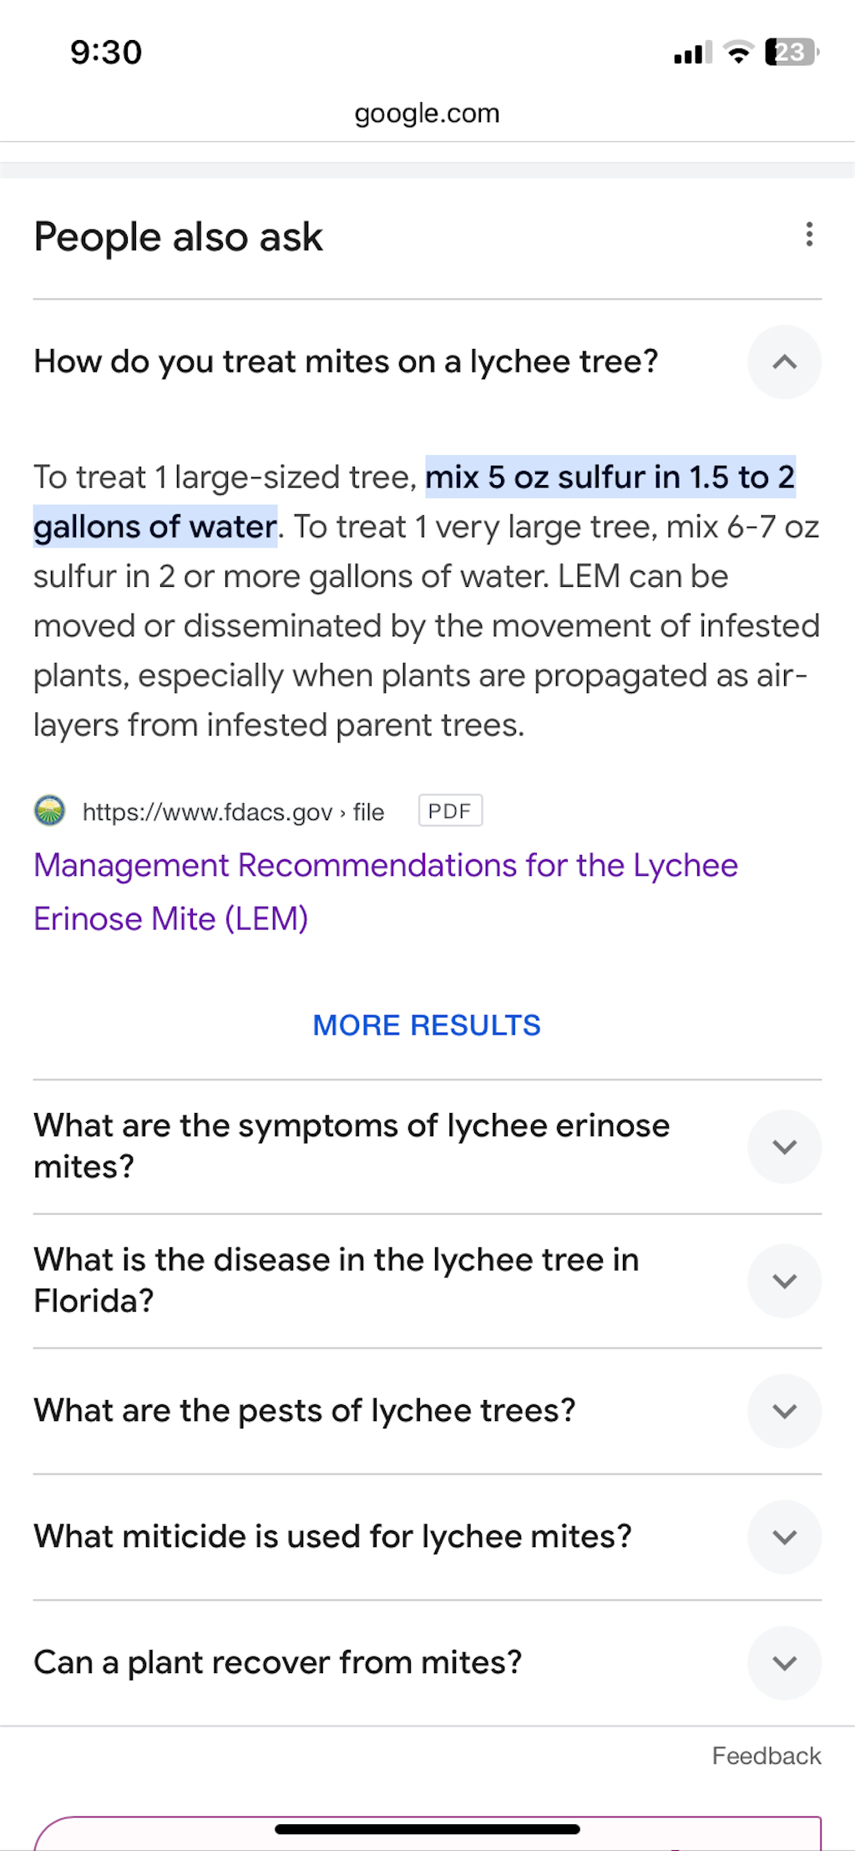Expand the pests of lychee trees question
Screen dimensions: 855x1851
point(784,1411)
